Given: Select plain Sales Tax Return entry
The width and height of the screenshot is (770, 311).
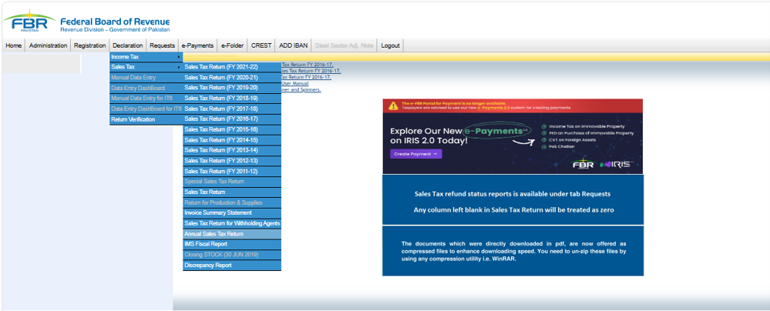Looking at the screenshot, I should click(232, 192).
